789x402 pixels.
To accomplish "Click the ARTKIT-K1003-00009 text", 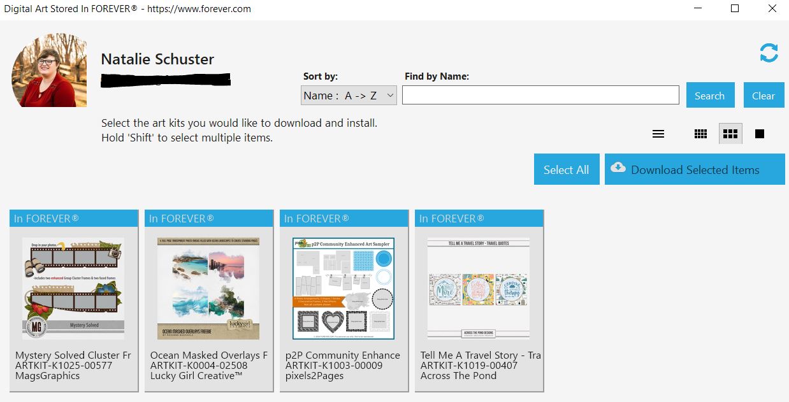I will (x=334, y=366).
